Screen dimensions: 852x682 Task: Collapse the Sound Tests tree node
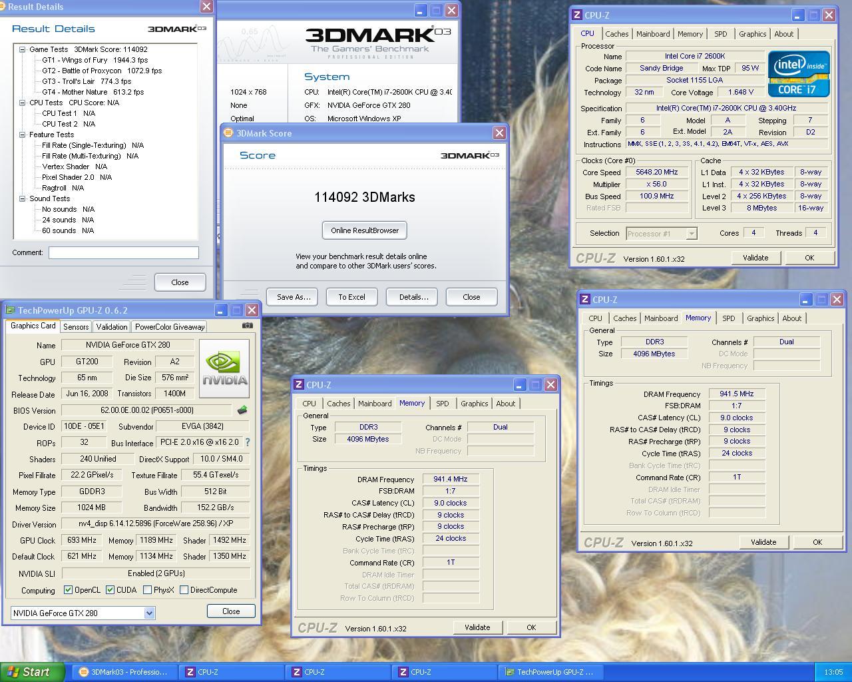pos(22,198)
